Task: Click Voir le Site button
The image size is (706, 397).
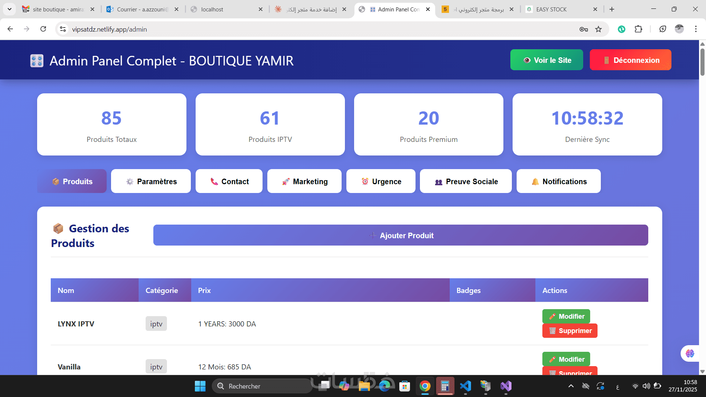Action: 546,60
